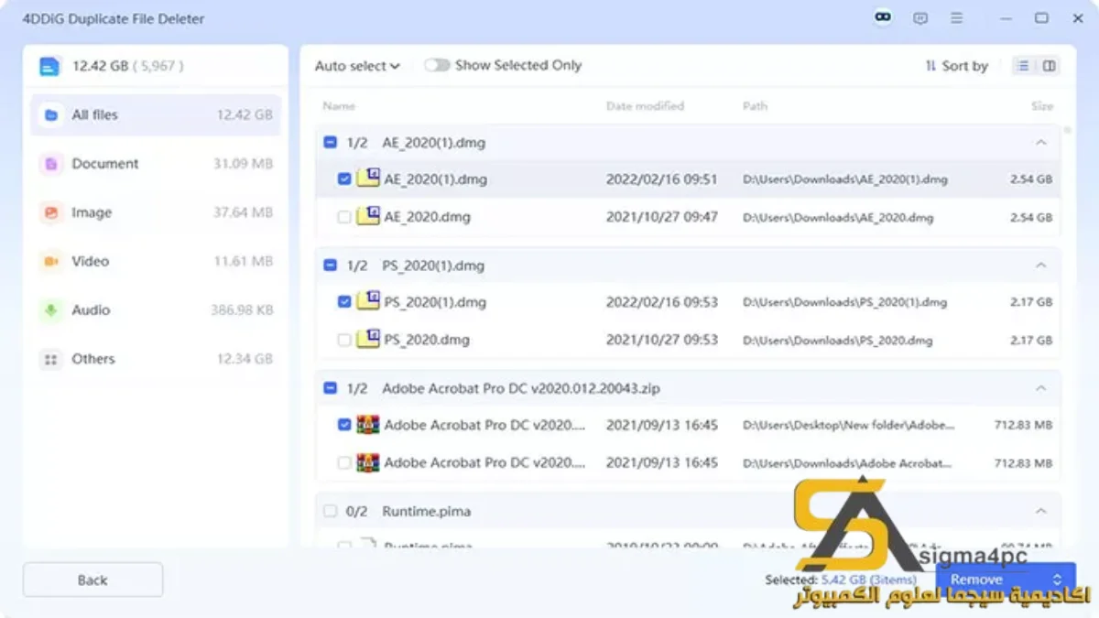This screenshot has height=618, width=1099.
Task: Toggle the AE_2020(1).dmg group checkbox
Action: tap(330, 143)
